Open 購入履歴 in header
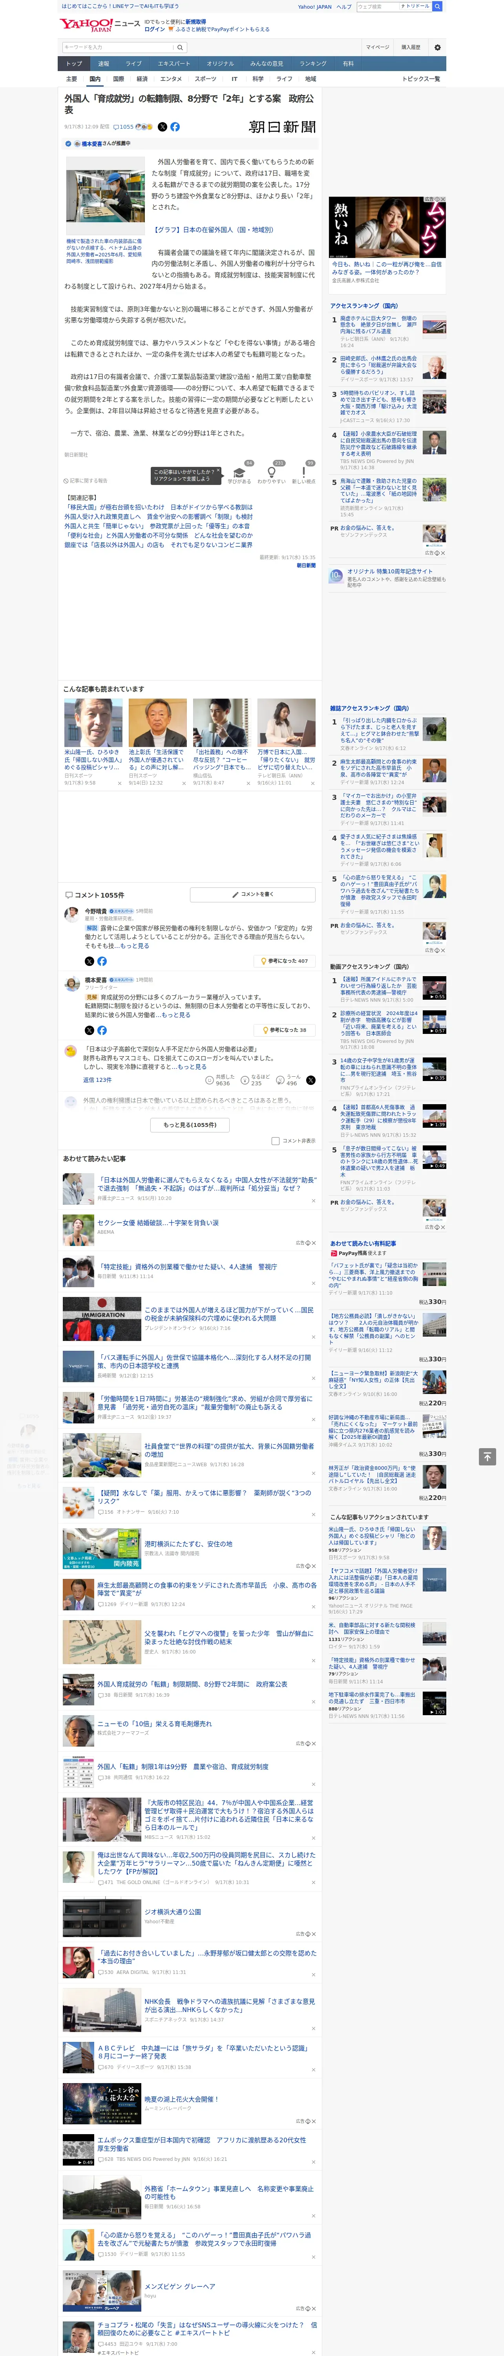 point(411,48)
